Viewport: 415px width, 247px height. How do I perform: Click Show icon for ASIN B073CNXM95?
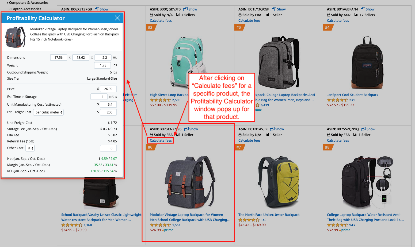pos(186,129)
